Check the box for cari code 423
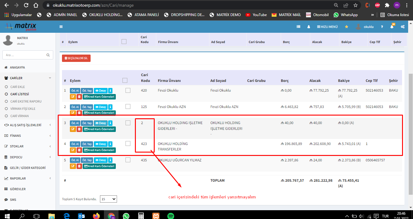Screen dimensions: 413x219 [128, 143]
